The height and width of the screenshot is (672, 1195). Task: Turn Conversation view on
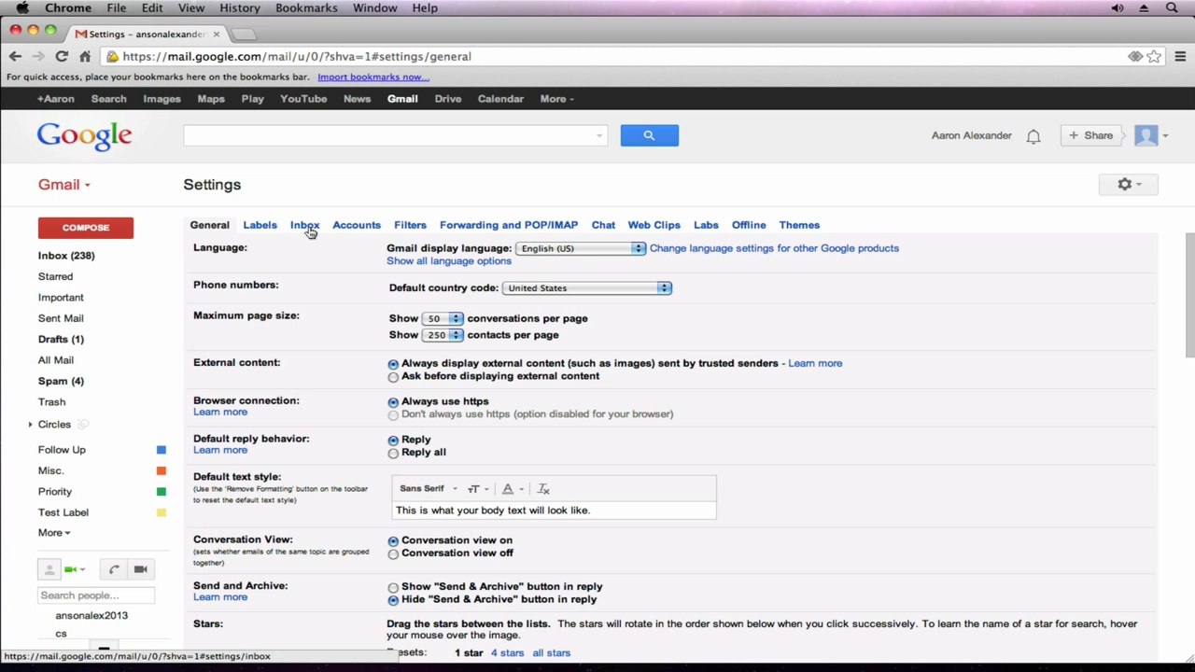[x=393, y=541]
